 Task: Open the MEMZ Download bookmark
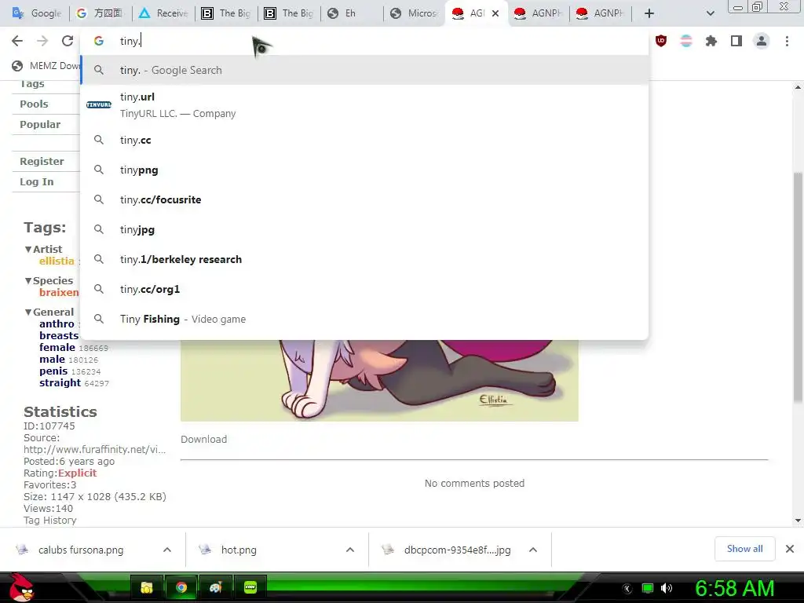[x=46, y=66]
